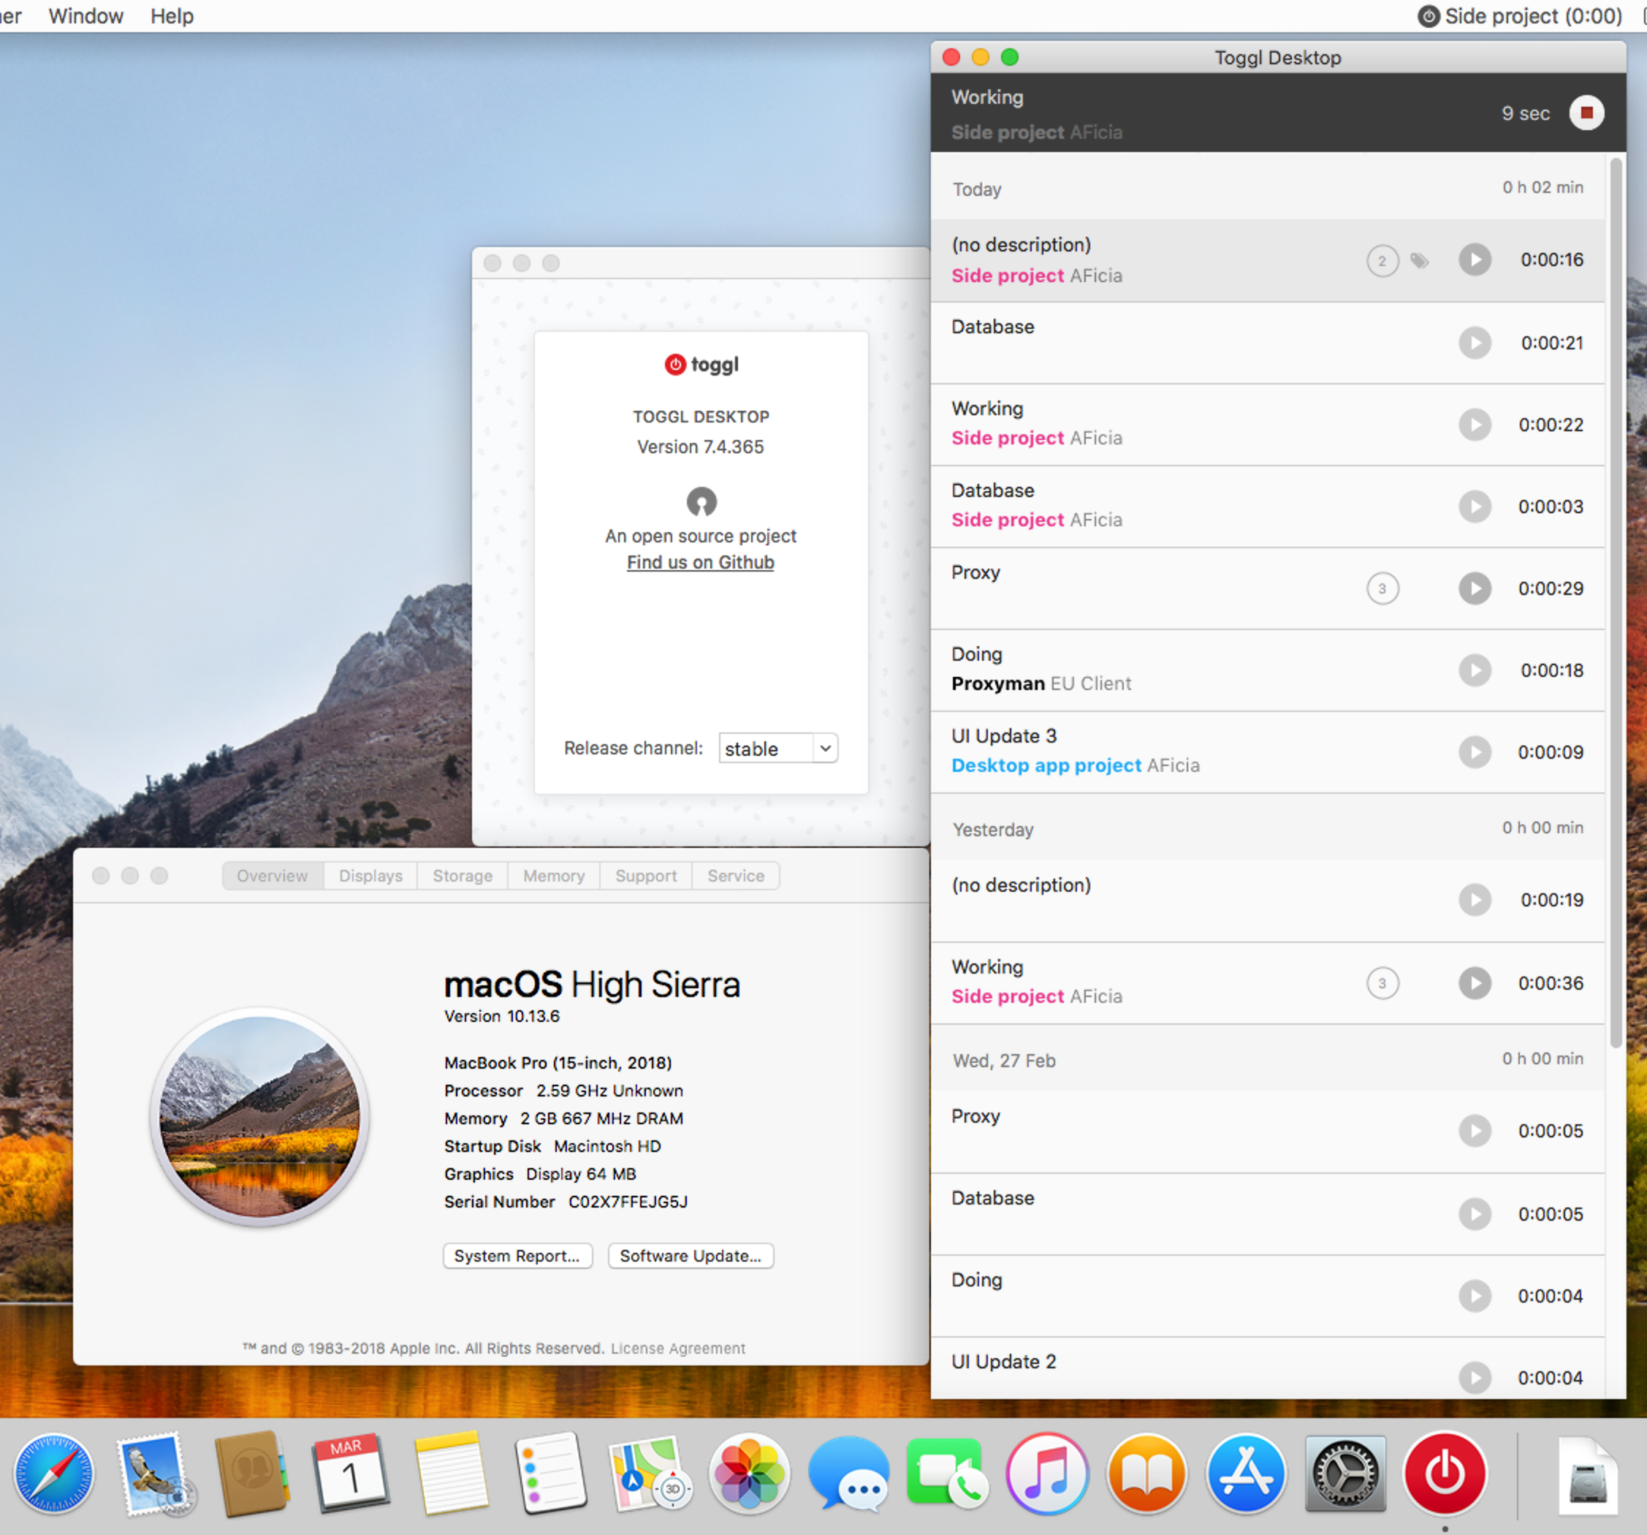1647x1535 pixels.
Task: Open Calendar from the Dock
Action: click(x=351, y=1474)
